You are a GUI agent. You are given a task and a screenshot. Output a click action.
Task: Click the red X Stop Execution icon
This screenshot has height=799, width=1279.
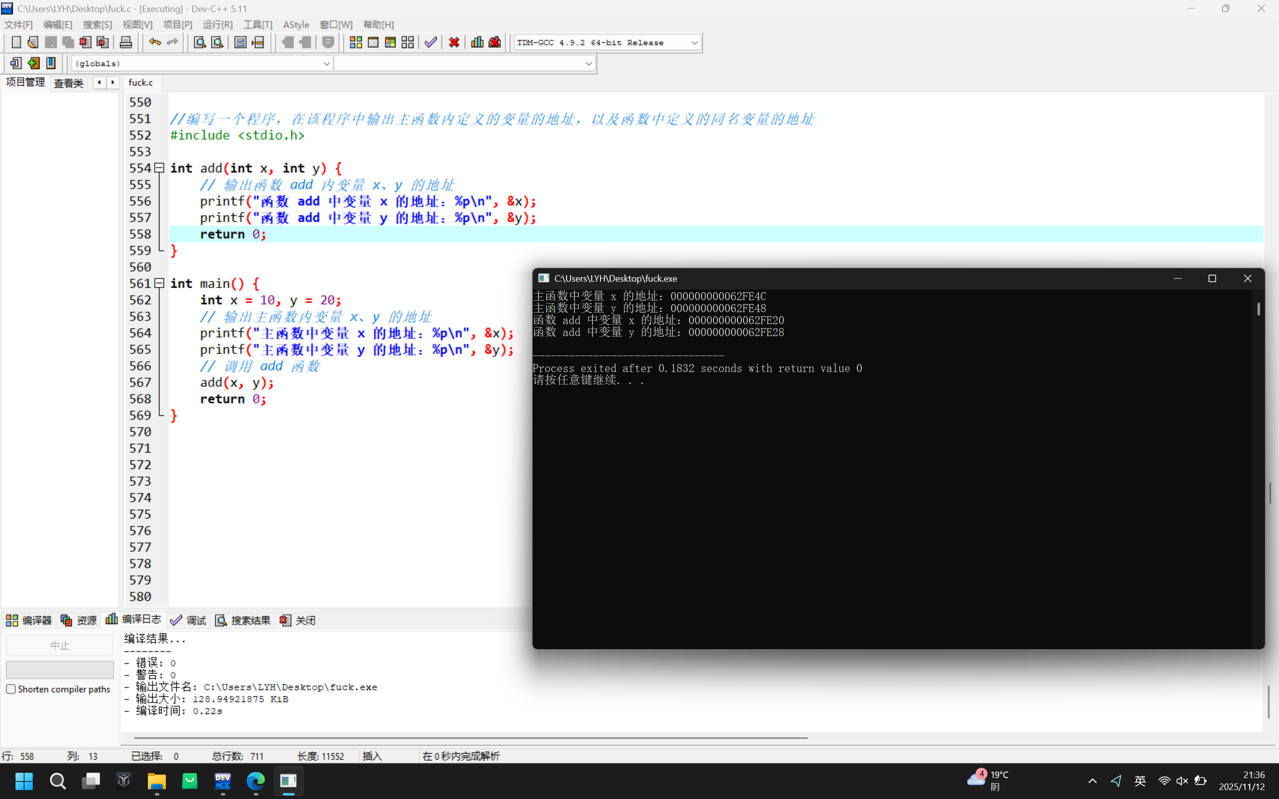point(454,42)
